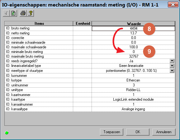Click the printer icon in toolbar
This screenshot has width=180, height=140.
click(23, 13)
